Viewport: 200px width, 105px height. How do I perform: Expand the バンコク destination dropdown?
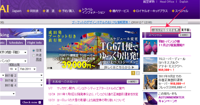(14, 61)
